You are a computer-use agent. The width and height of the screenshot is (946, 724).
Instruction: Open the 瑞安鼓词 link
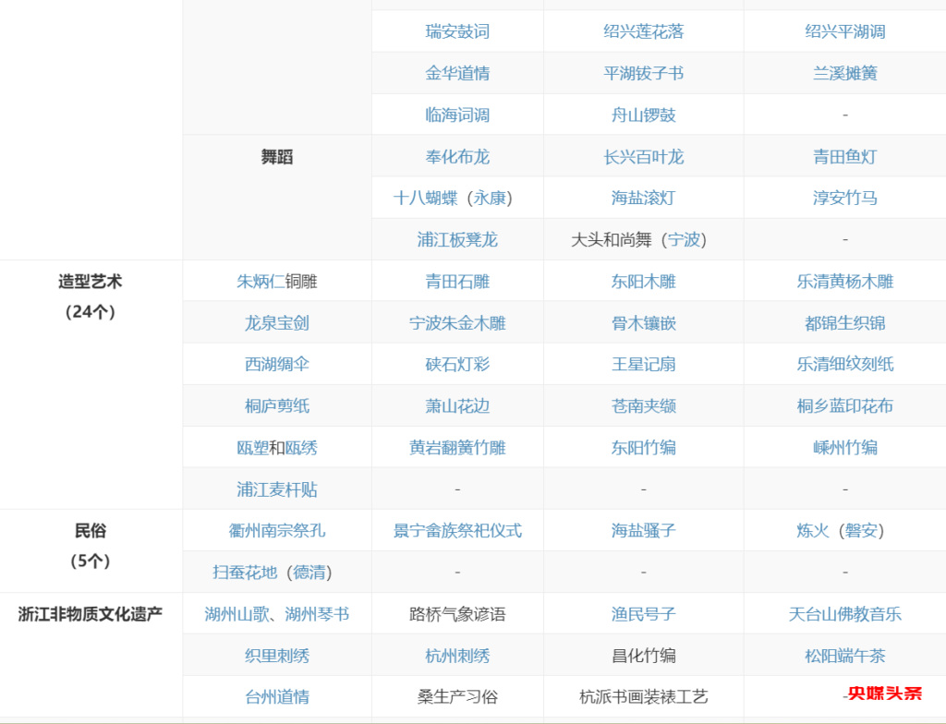tap(456, 31)
